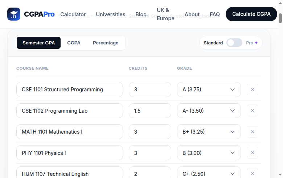Click the Pro sparkle icon
Viewport: 283px width, 178px height.
(x=256, y=43)
